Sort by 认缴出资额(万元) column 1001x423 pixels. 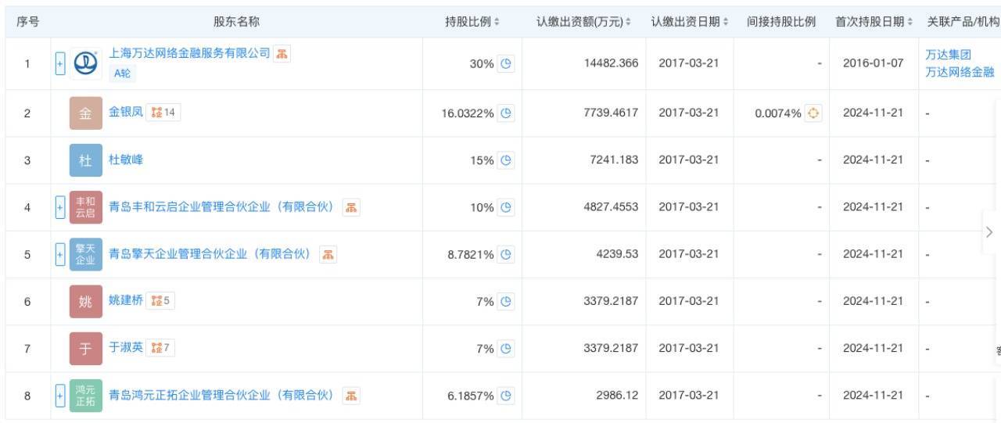pos(583,22)
